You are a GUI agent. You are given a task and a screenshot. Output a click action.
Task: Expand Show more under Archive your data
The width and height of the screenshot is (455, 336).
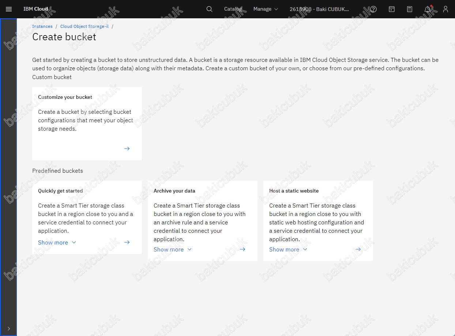click(x=173, y=249)
